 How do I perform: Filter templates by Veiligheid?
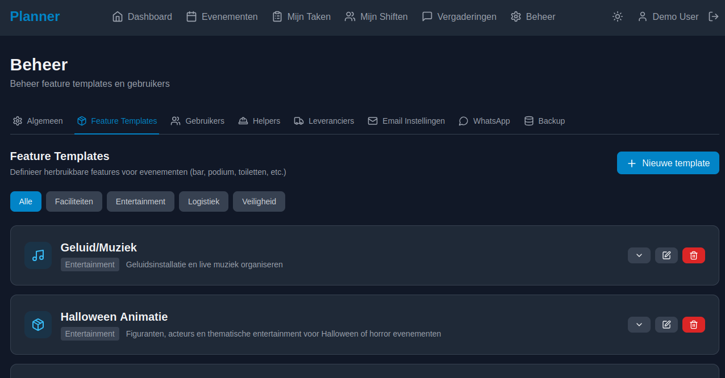point(259,201)
